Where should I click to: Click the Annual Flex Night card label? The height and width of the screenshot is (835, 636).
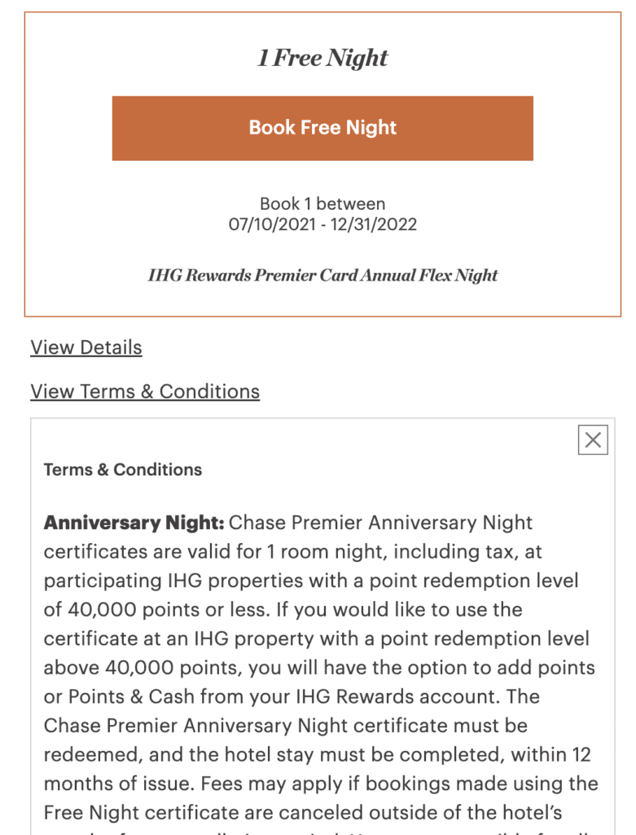[x=322, y=275]
